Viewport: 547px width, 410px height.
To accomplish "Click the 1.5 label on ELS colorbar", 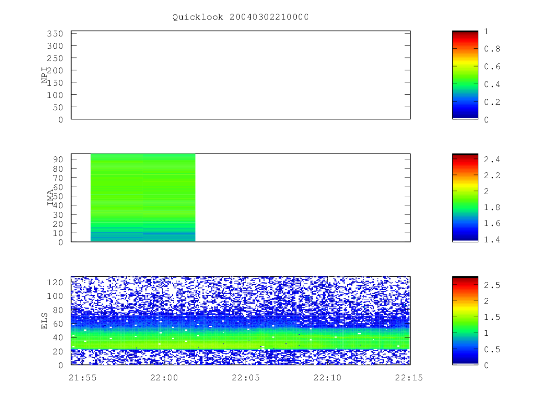I will click(x=491, y=317).
